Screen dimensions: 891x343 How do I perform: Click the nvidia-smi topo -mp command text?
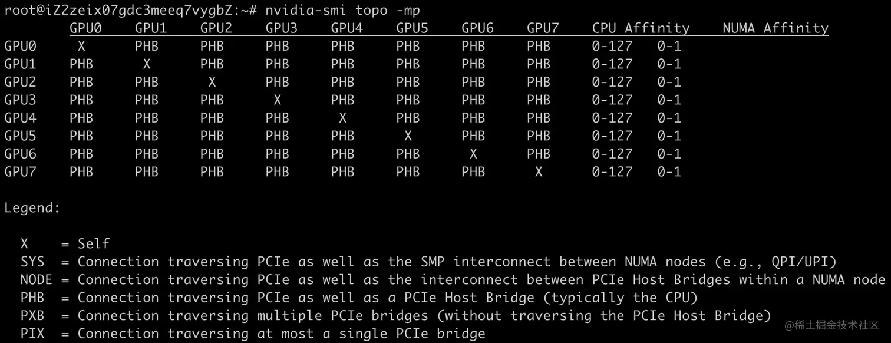coord(342,10)
